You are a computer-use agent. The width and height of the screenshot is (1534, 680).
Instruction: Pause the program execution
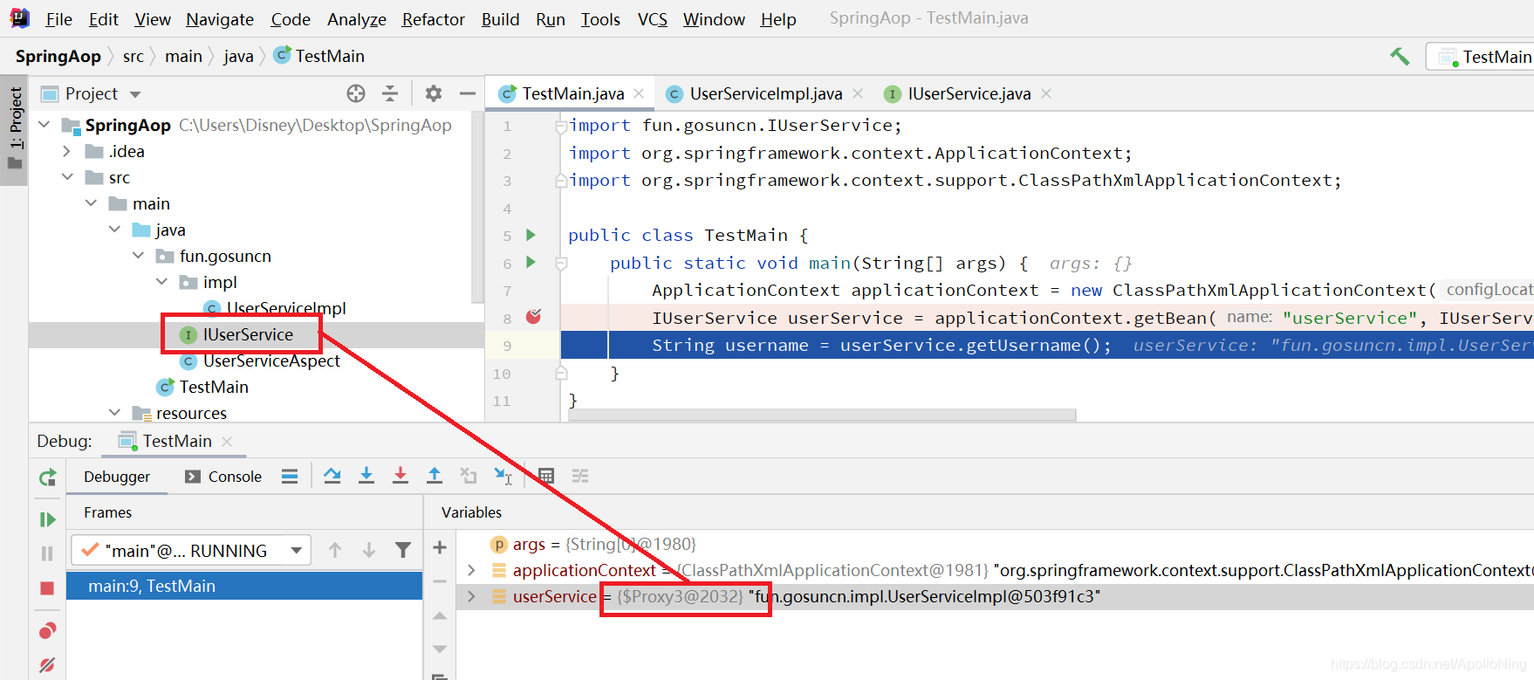[x=47, y=553]
